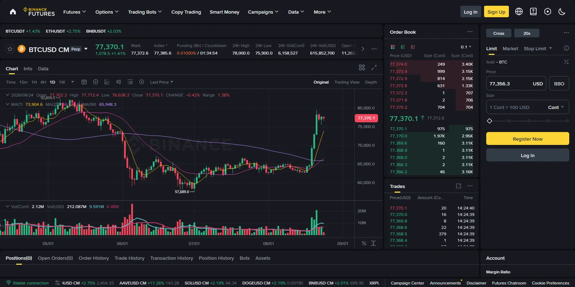Open the hexagon settings icon in header
This screenshot has width=575, height=287.
coord(548,11)
